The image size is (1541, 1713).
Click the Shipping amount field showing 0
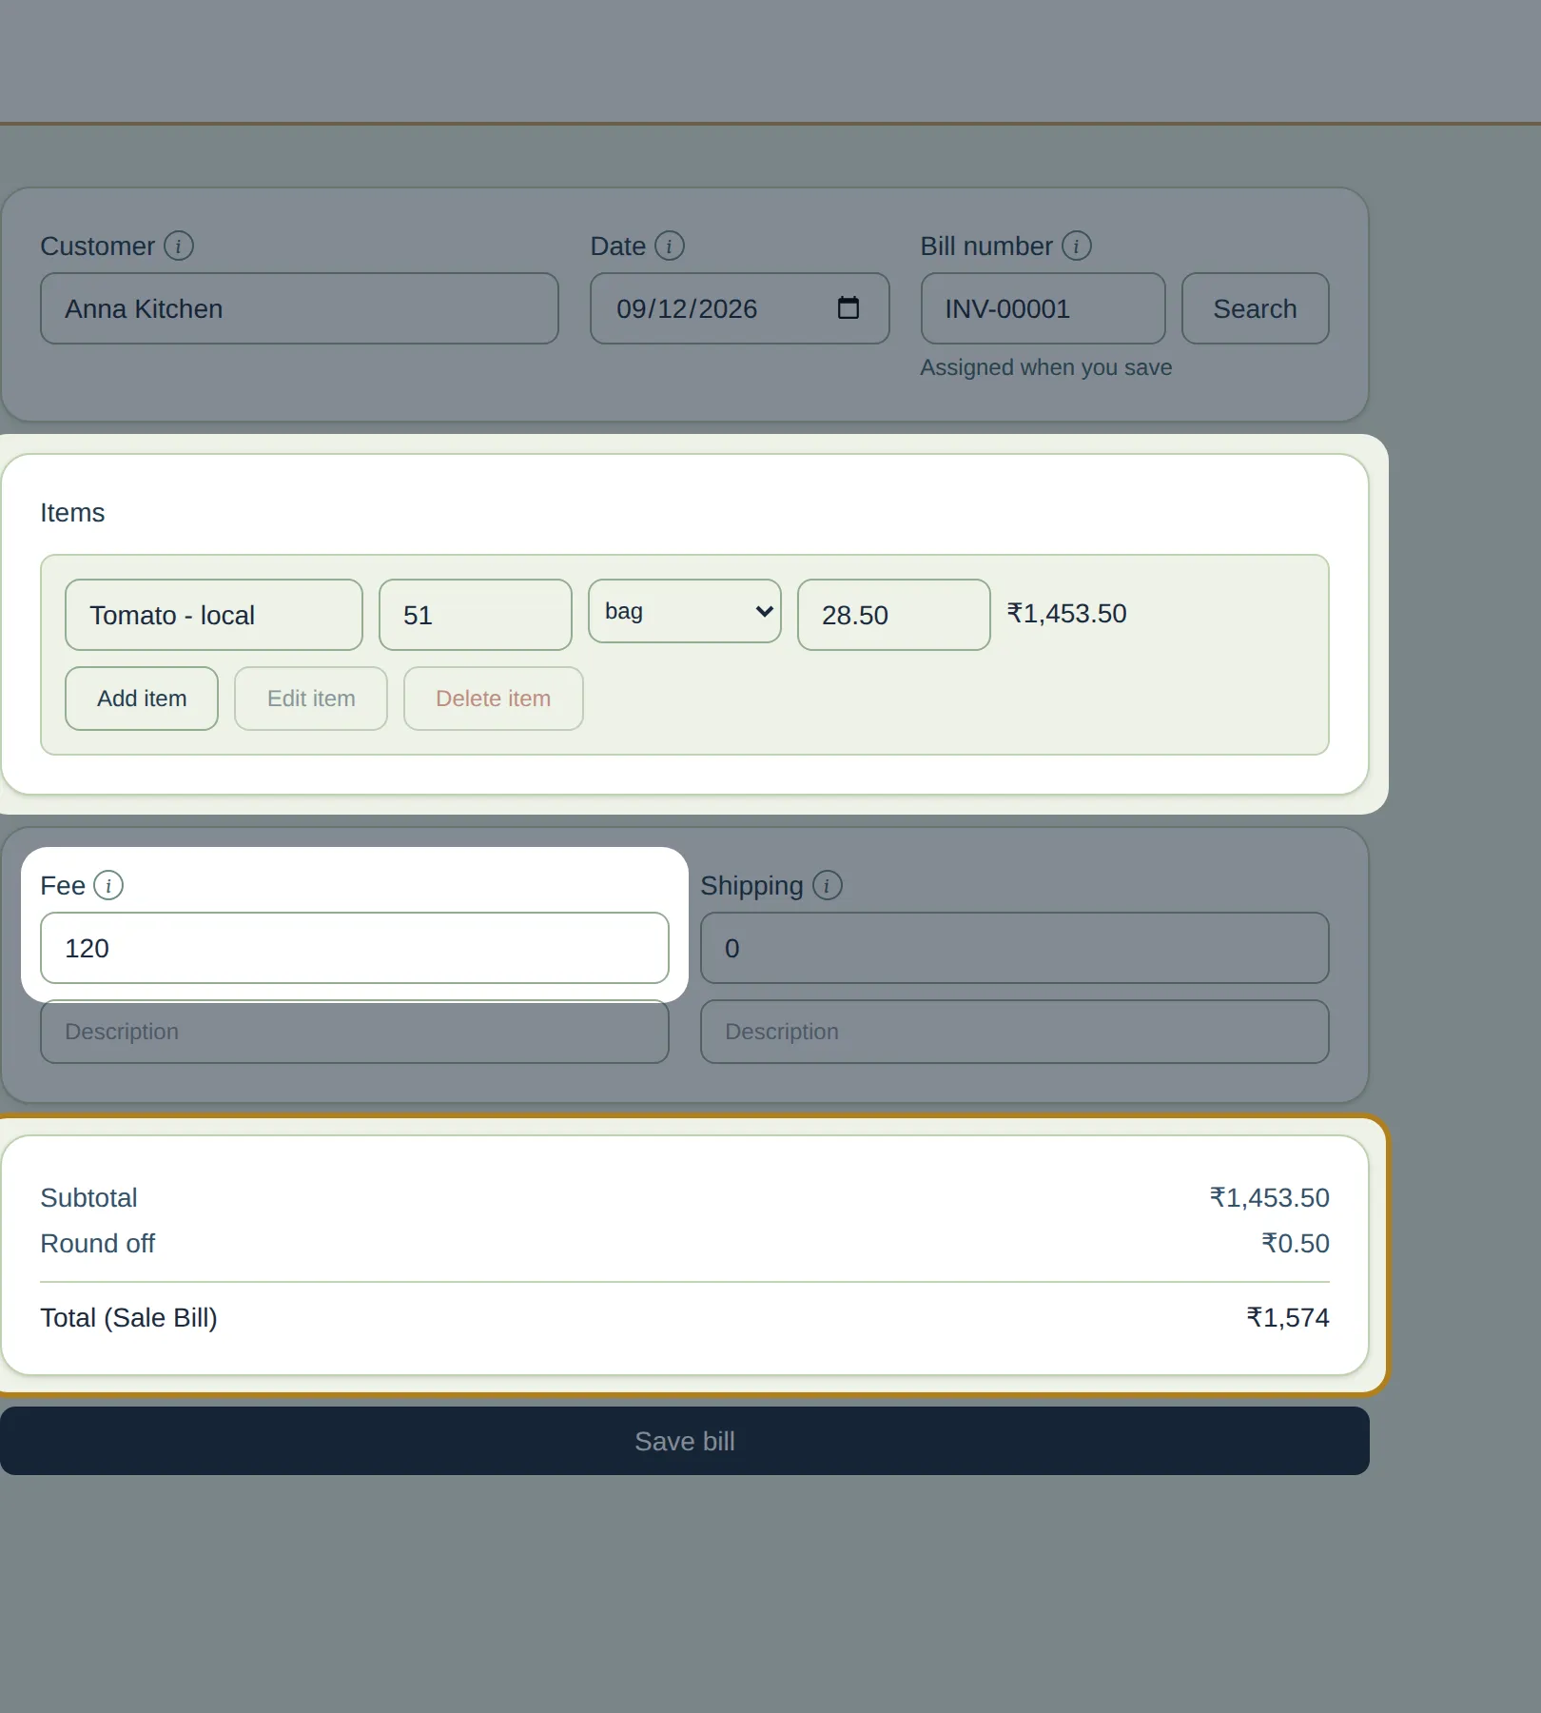1015,948
